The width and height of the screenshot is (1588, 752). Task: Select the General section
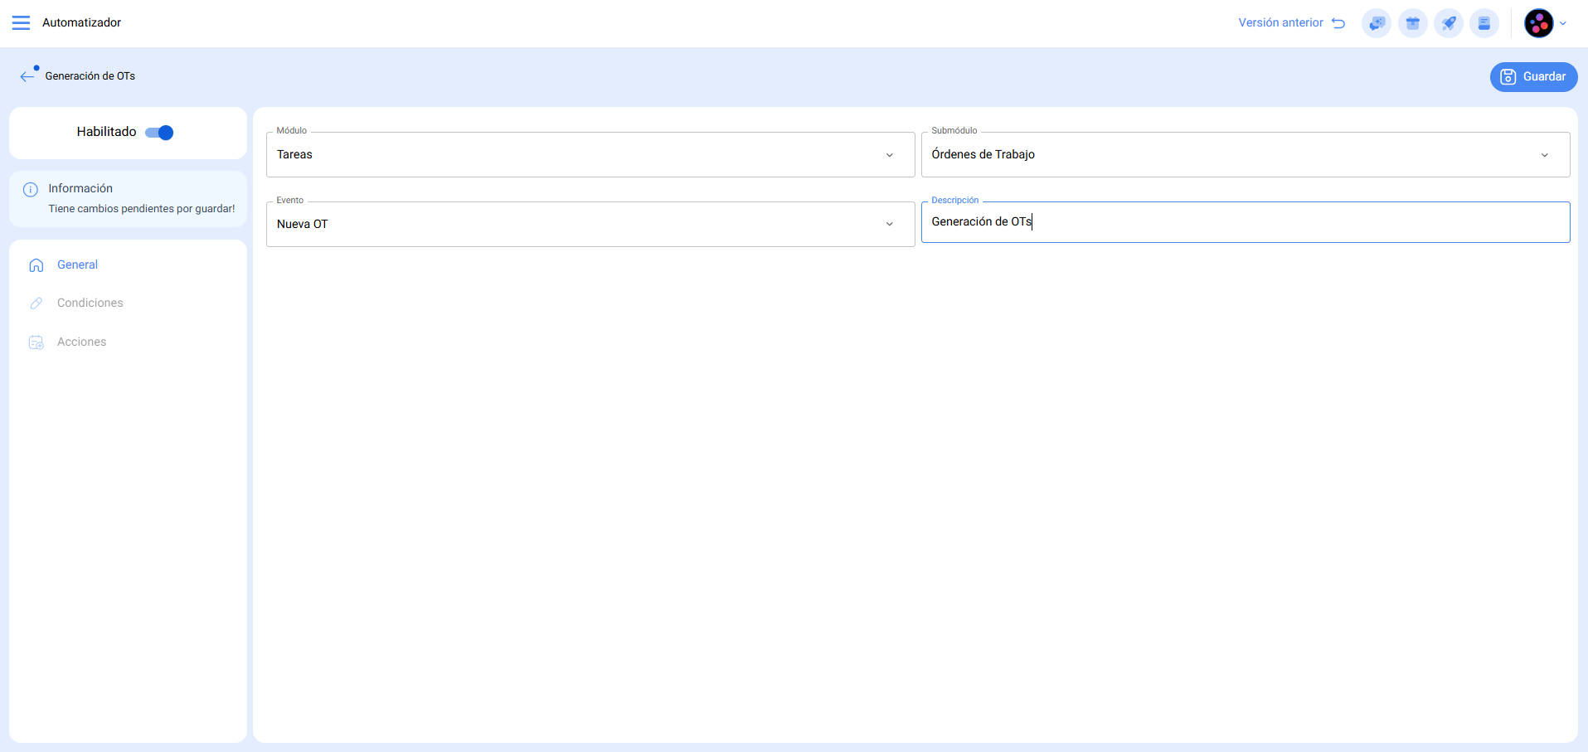click(x=77, y=265)
